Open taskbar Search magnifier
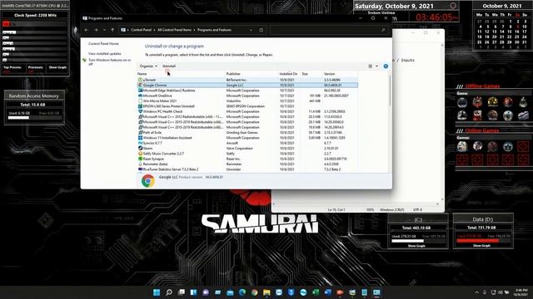This screenshot has width=533, height=299. click(x=169, y=292)
